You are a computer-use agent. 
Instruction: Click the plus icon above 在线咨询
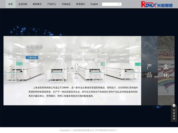(x=174, y=106)
